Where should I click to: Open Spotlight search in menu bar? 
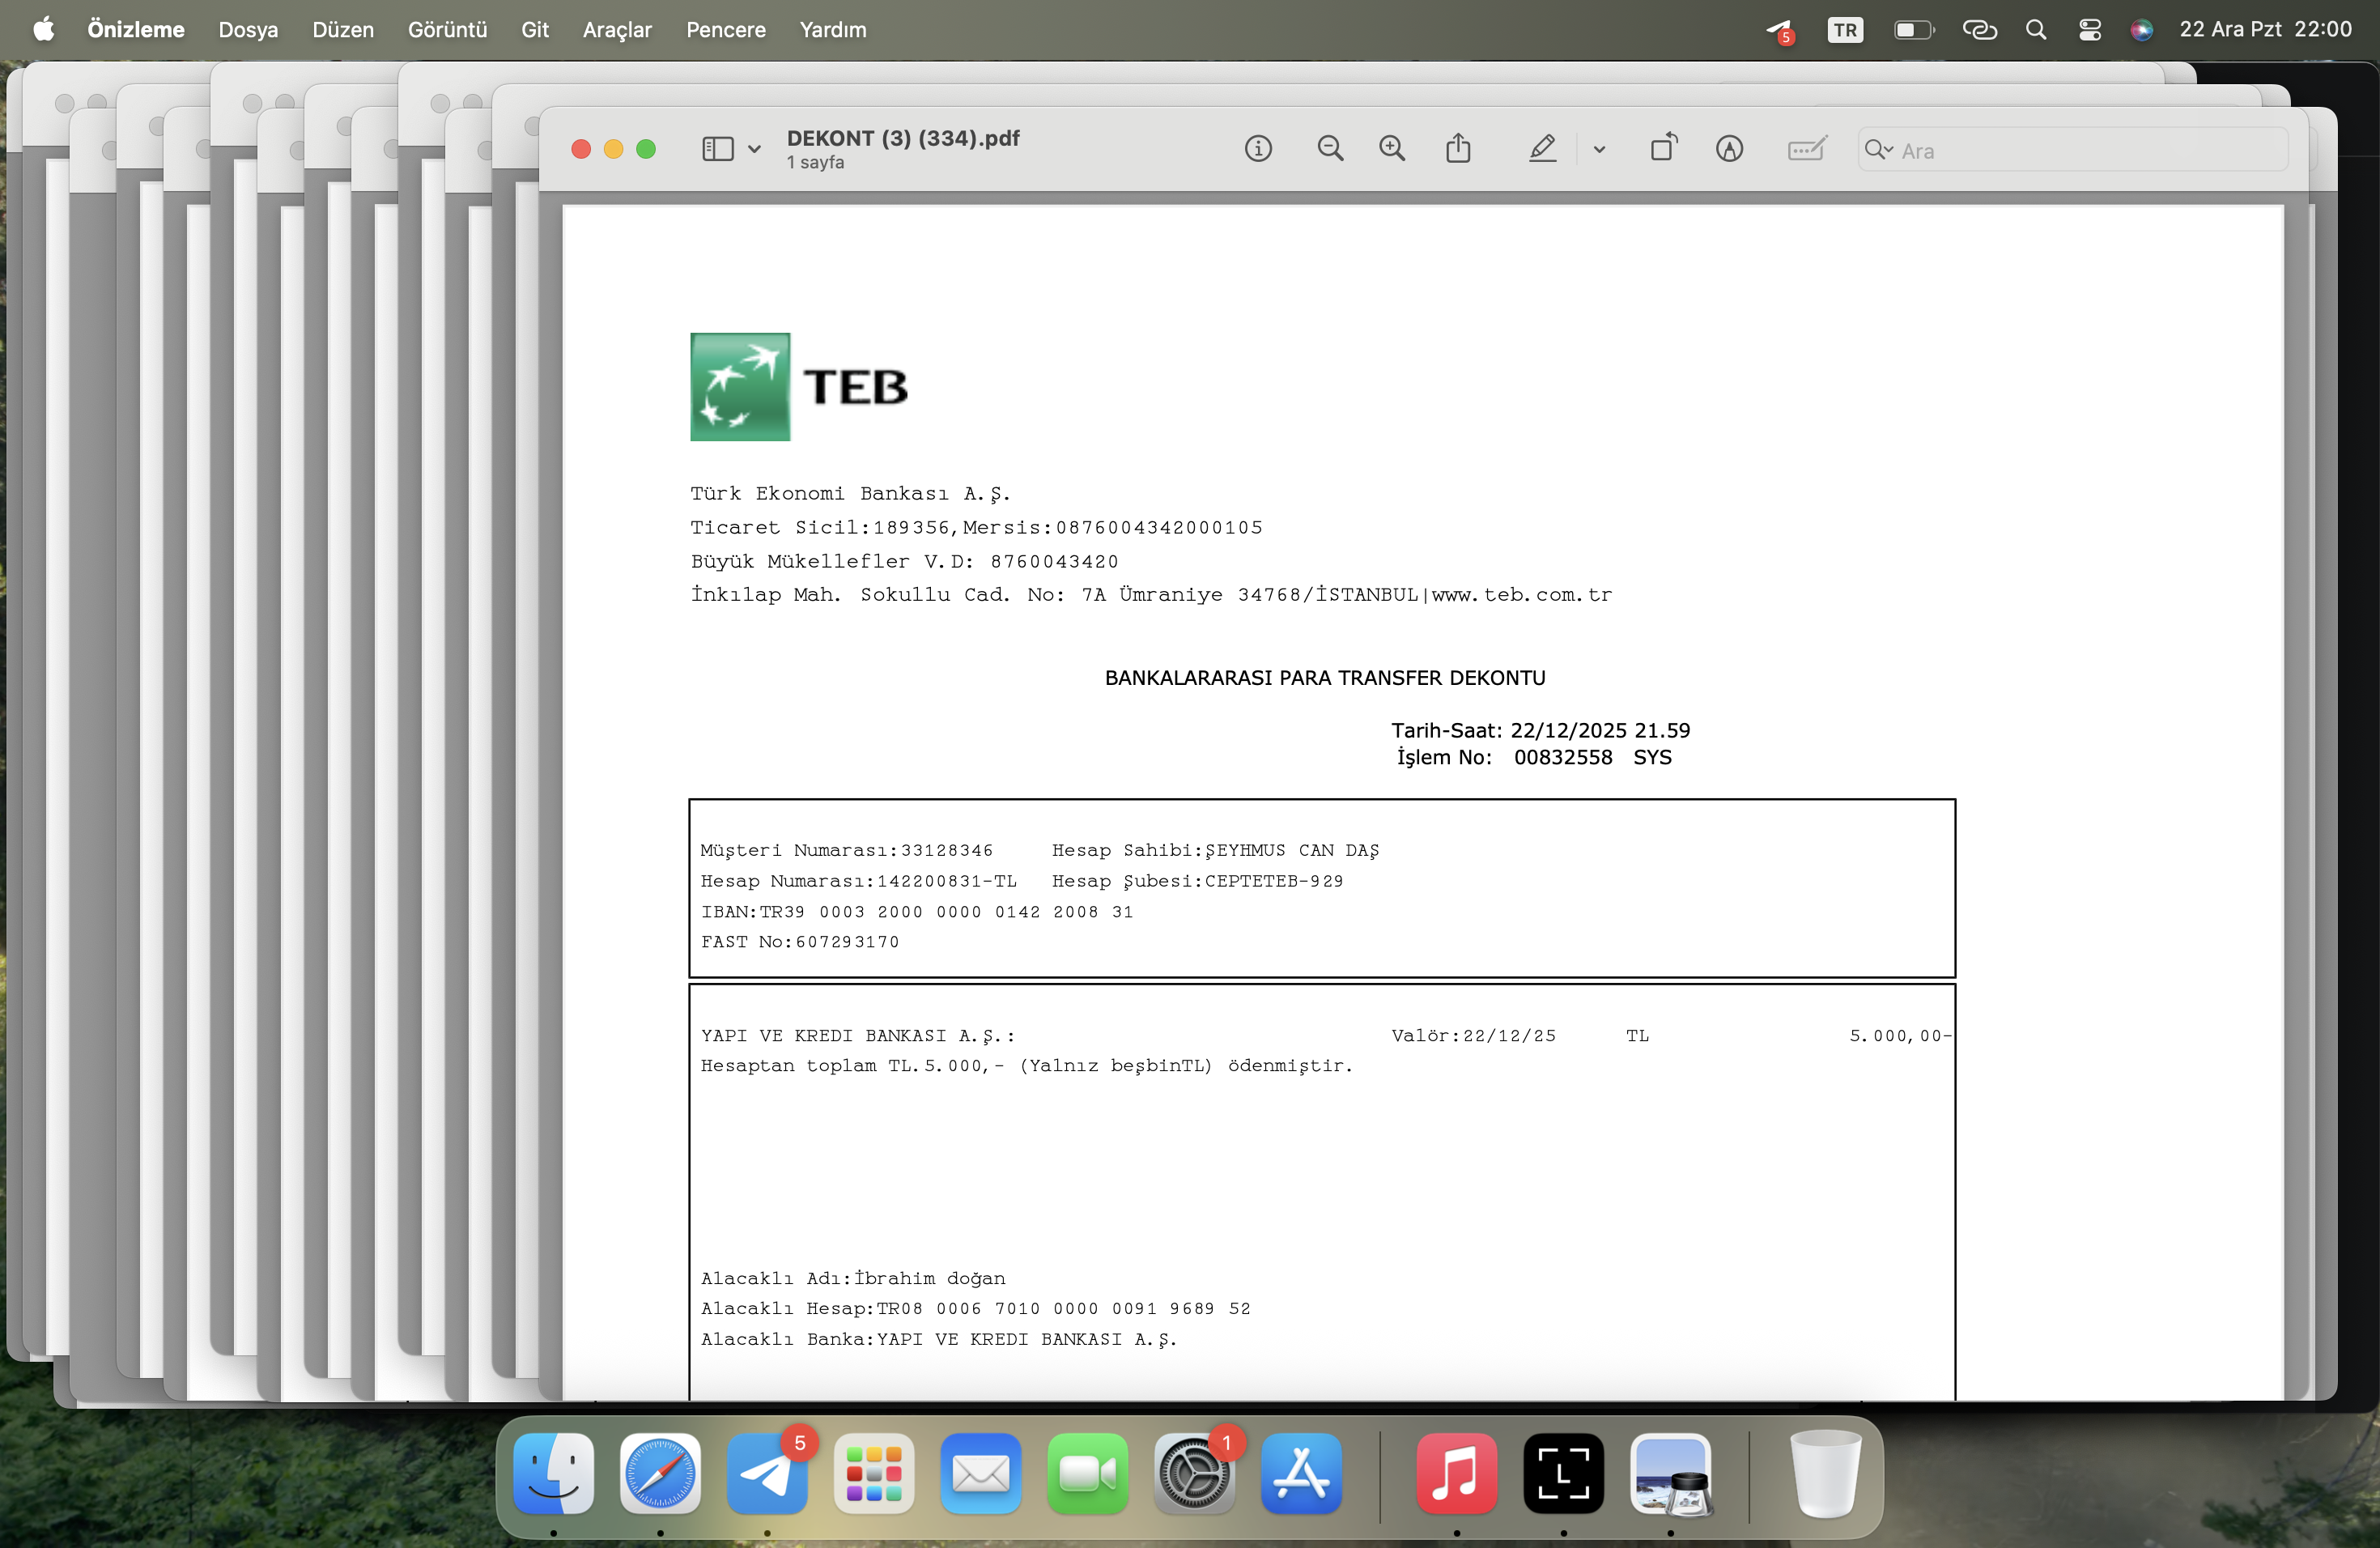pos(2036,30)
